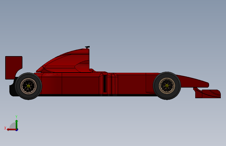
Task: Select the rear wheel of the race car
Action: 28,86
